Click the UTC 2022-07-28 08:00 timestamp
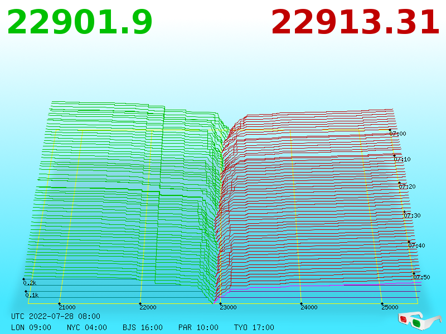This screenshot has width=446, height=334. click(x=56, y=316)
